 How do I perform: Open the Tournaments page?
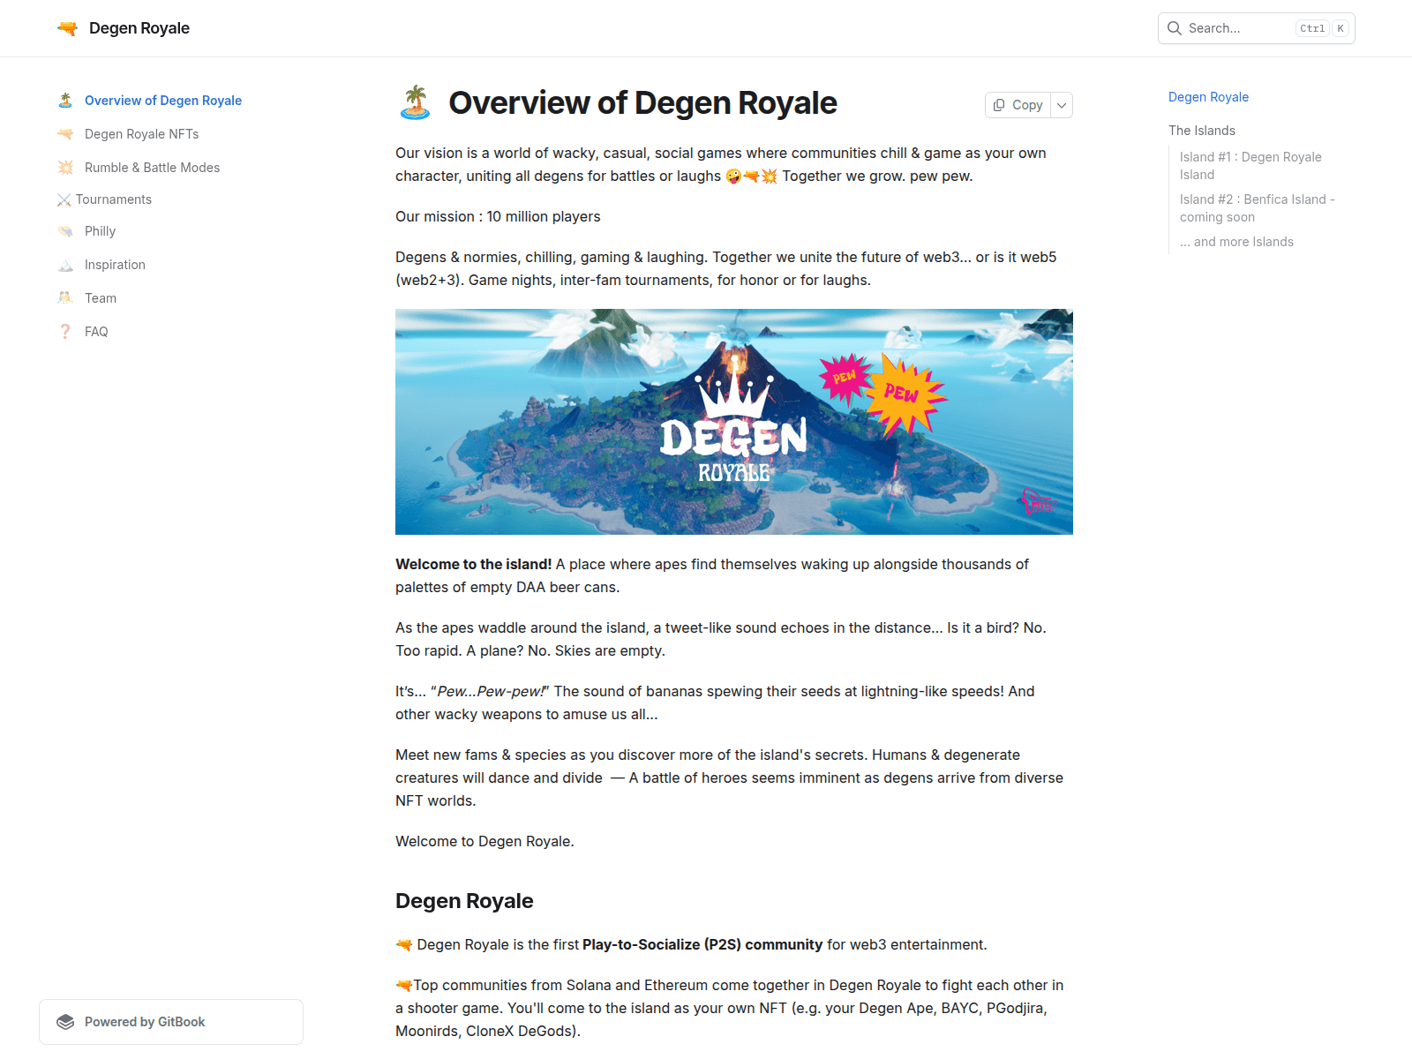point(114,199)
